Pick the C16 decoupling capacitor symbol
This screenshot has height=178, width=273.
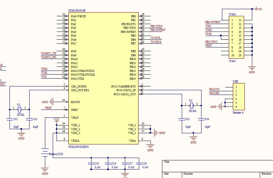coord(108,163)
